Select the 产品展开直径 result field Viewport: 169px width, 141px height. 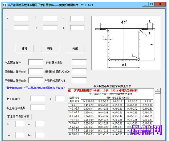(36, 62)
